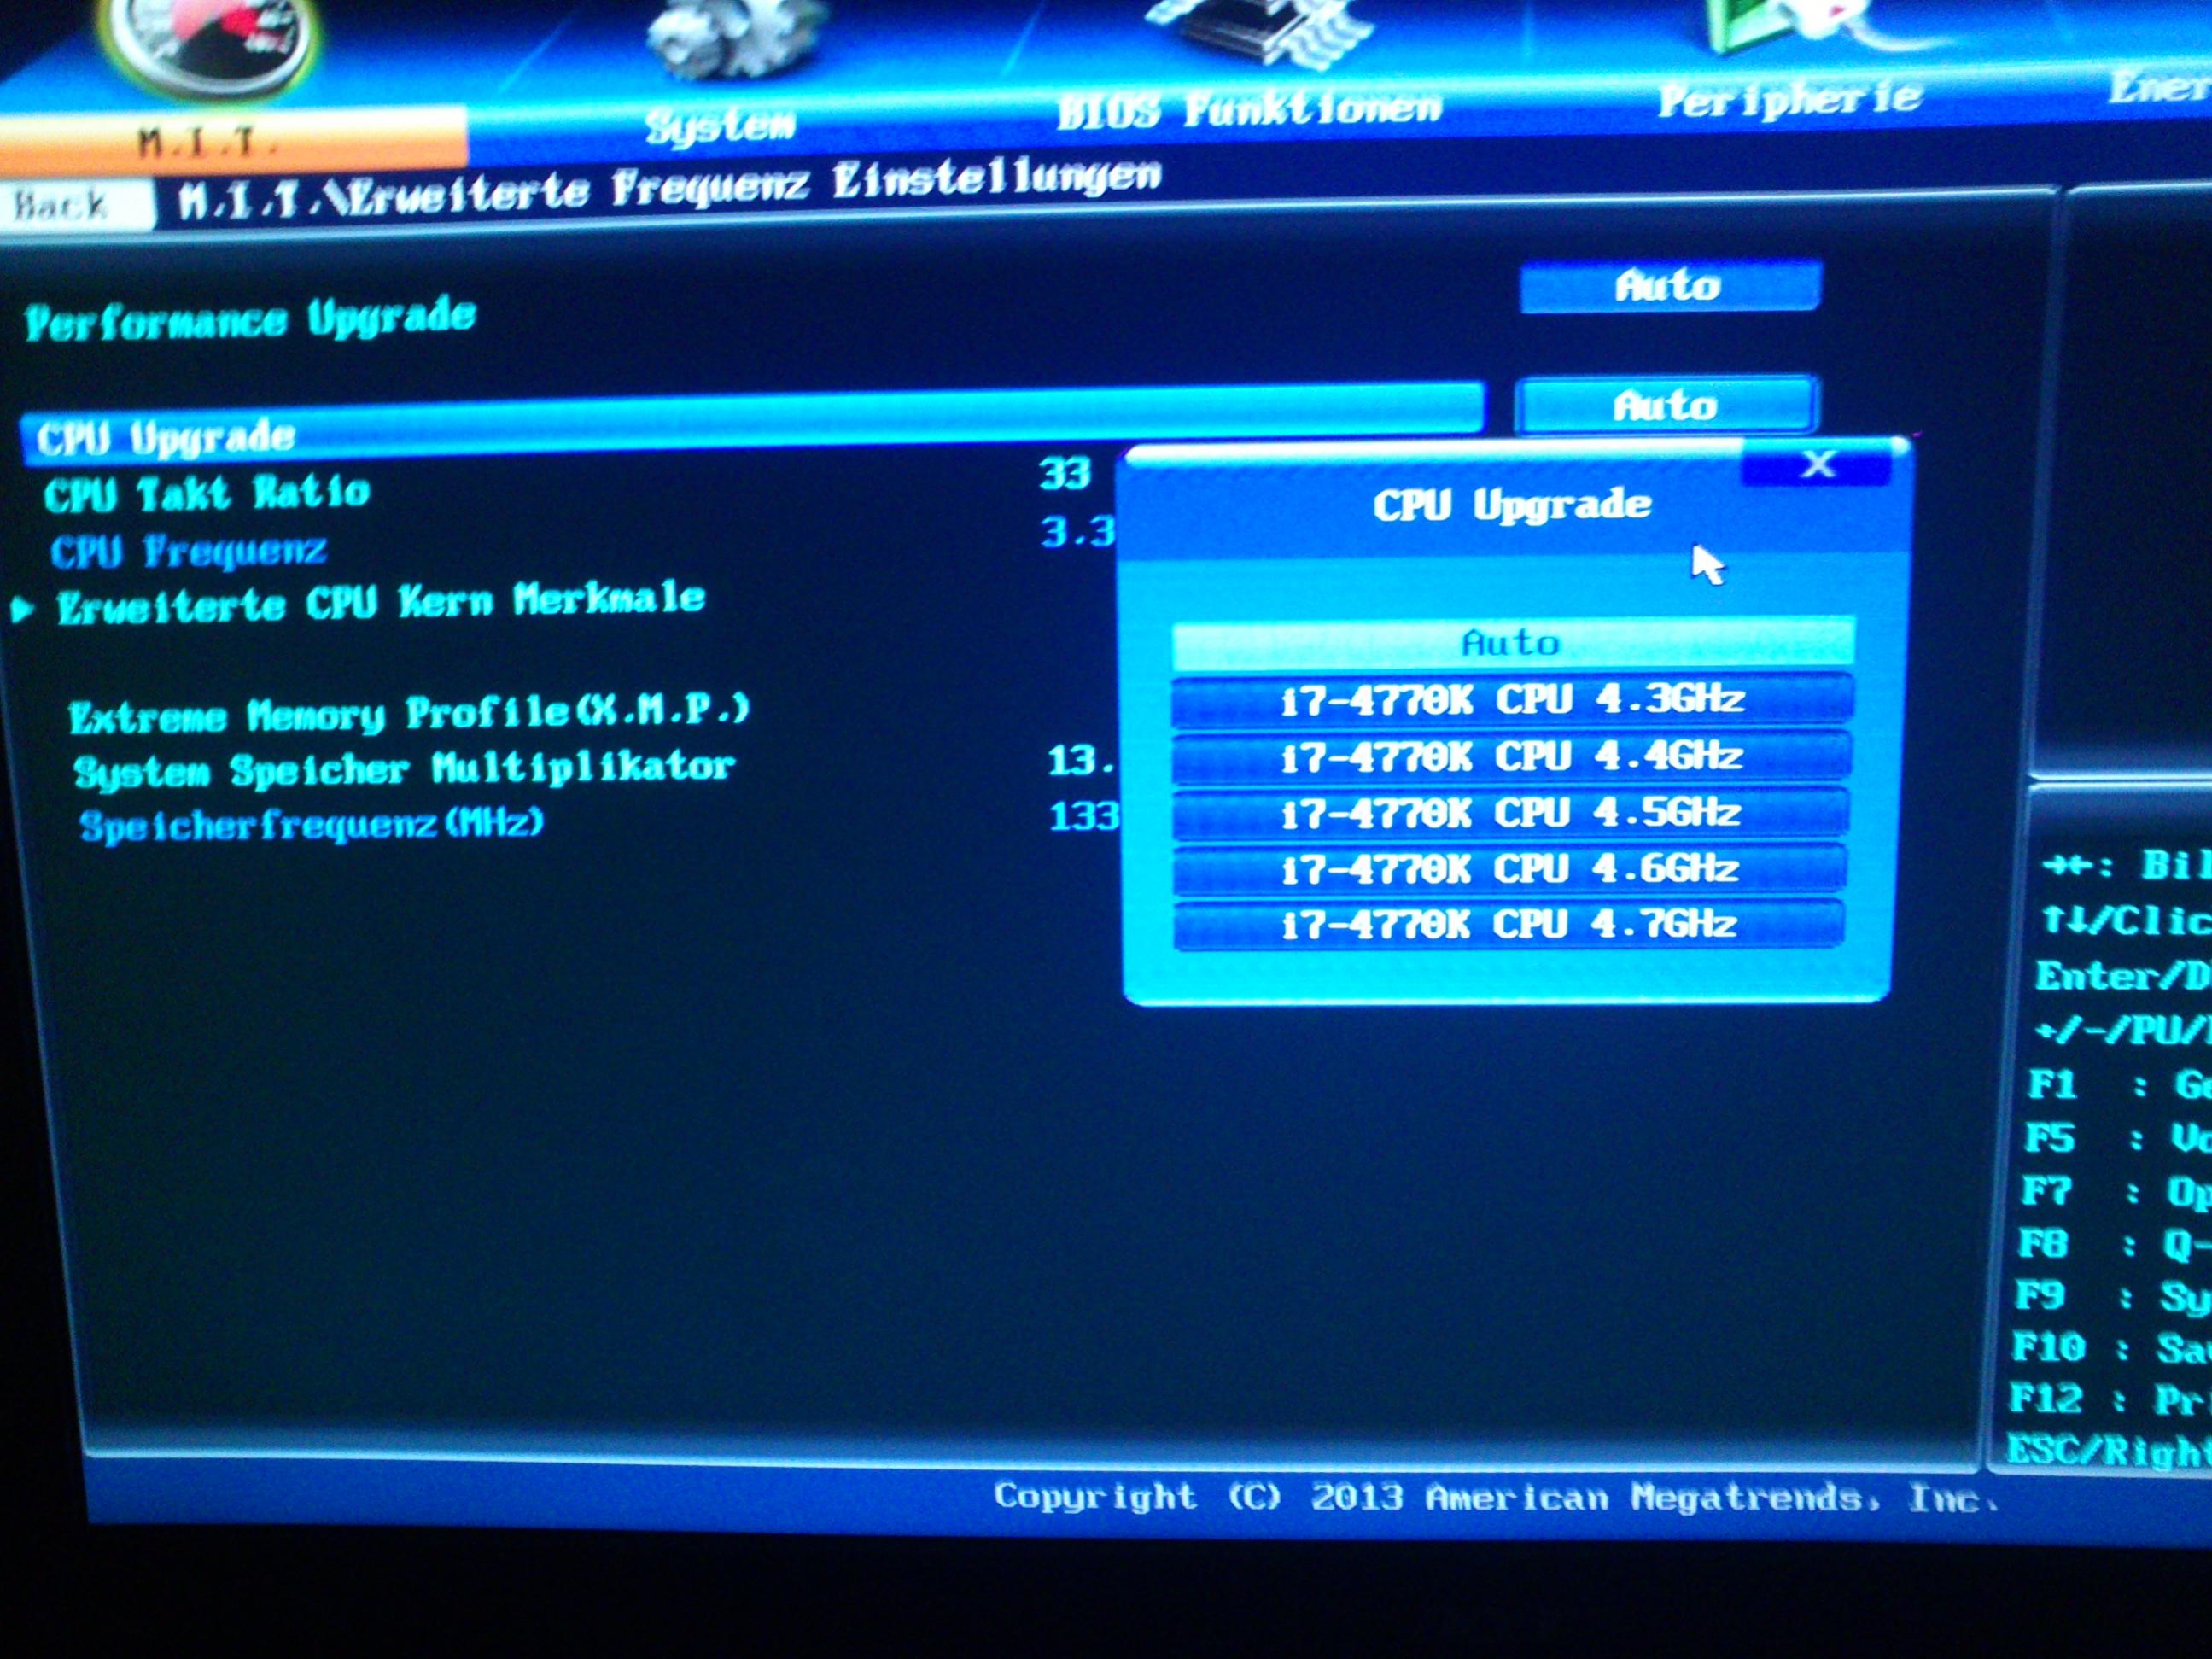
Task: Select Extreme Memory Profile (X.M.P.) entry
Action: (408, 714)
